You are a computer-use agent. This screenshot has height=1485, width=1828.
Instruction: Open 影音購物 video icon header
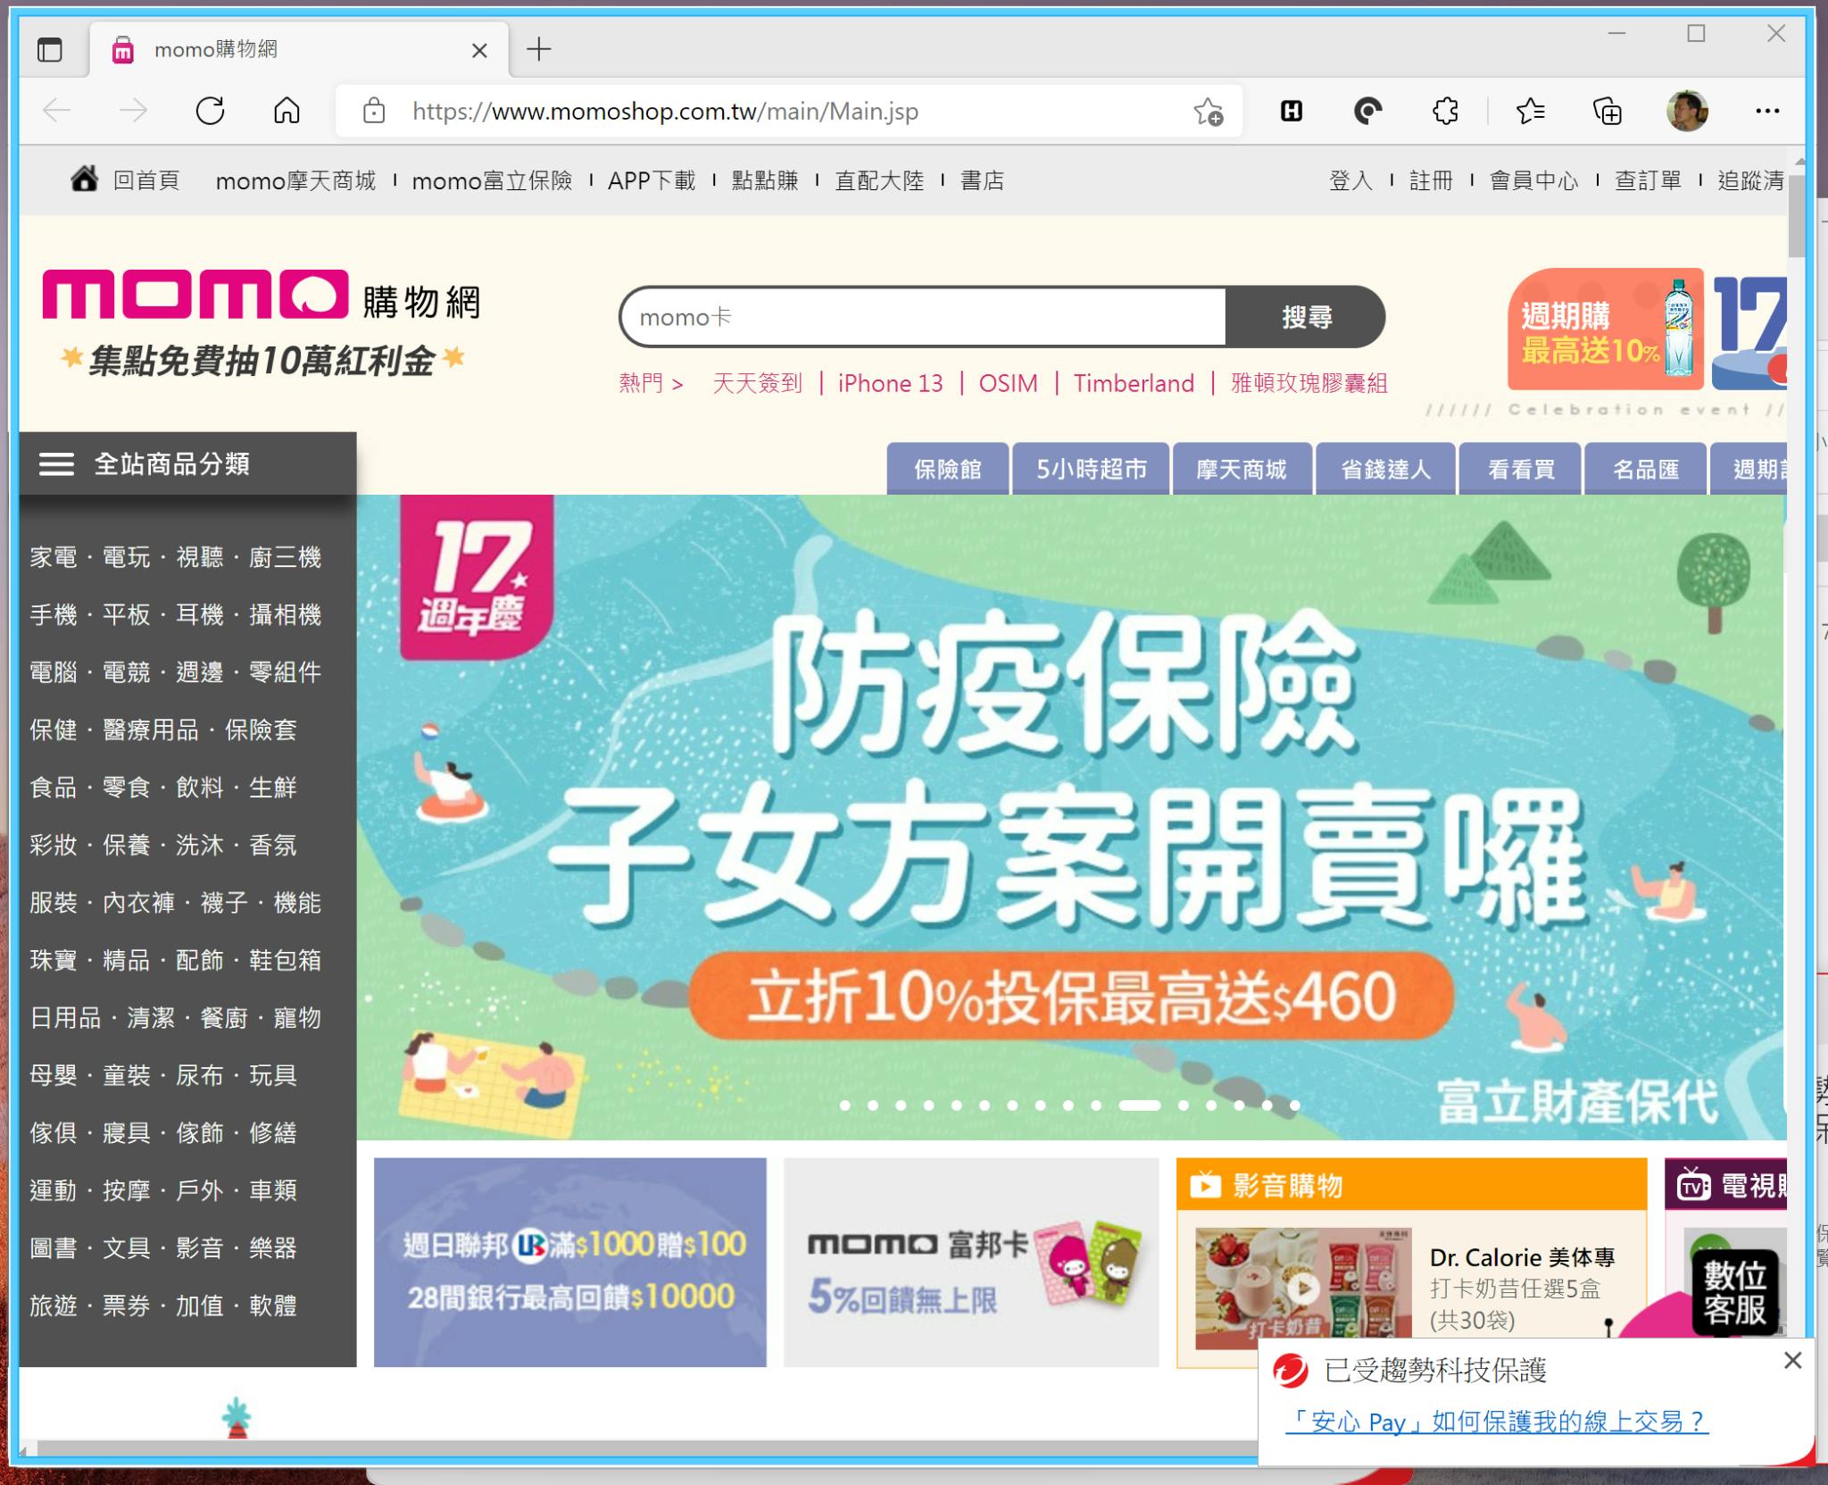(x=1205, y=1186)
